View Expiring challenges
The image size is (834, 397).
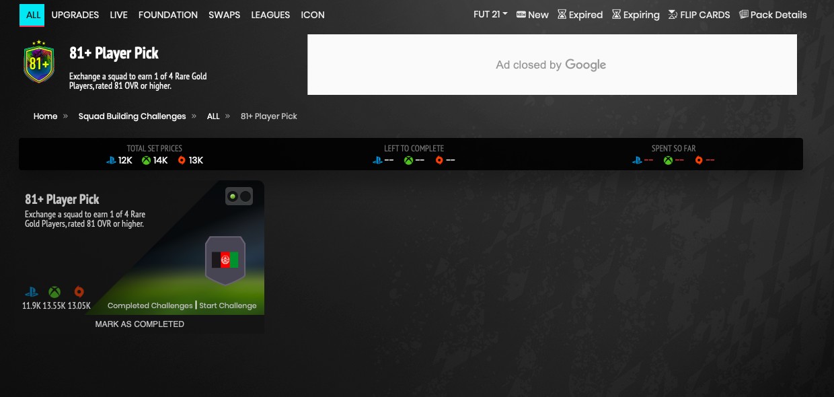[x=636, y=15]
